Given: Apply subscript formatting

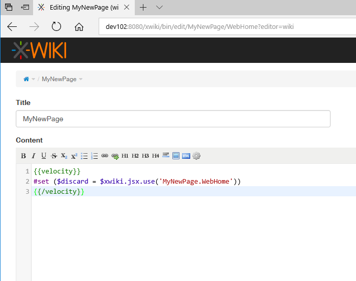Looking at the screenshot, I should pyautogui.click(x=64, y=156).
